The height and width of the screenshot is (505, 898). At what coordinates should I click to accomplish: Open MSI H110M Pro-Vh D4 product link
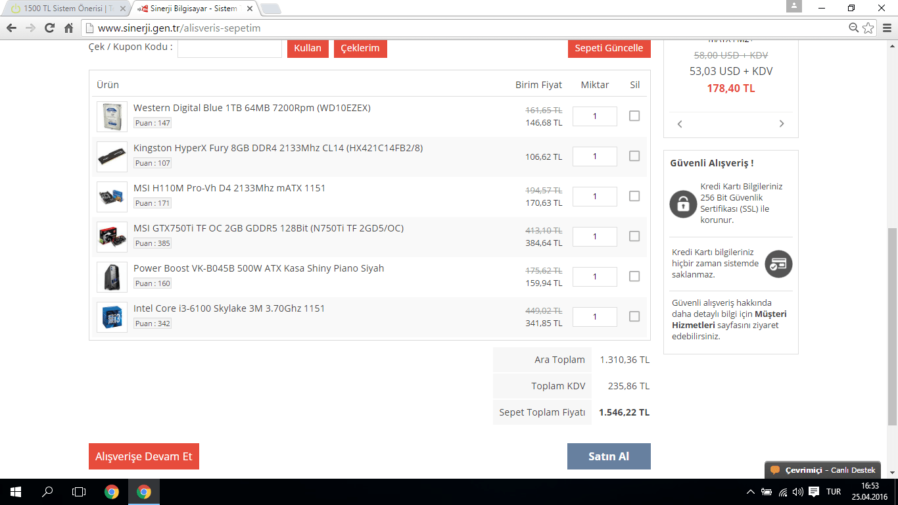229,188
